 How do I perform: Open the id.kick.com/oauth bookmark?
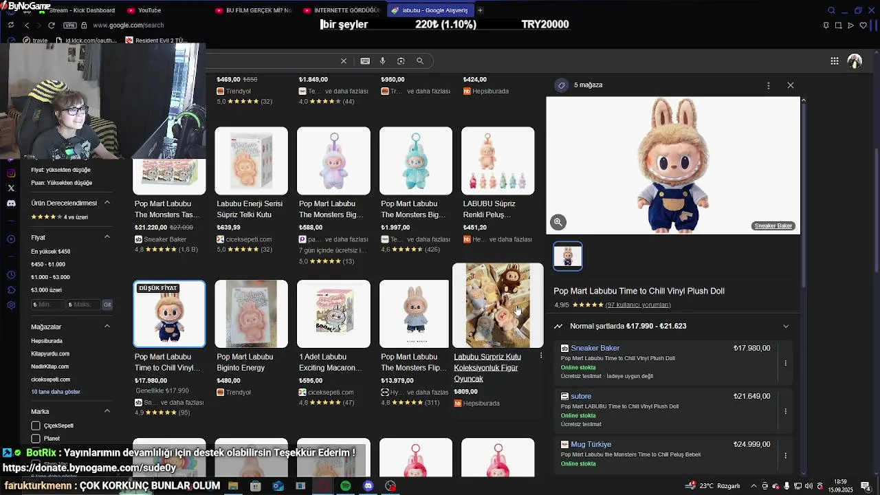(x=86, y=41)
